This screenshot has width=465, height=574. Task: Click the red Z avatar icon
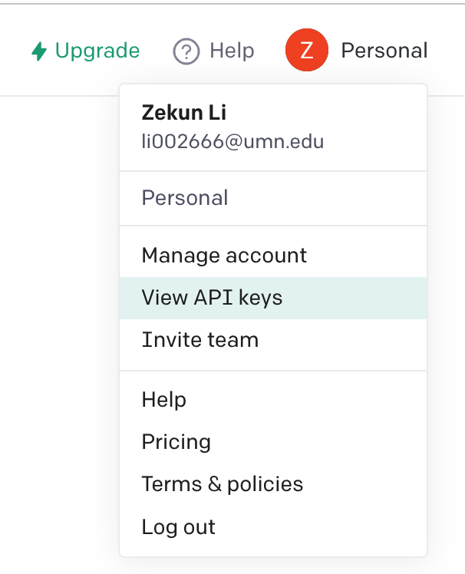(306, 51)
